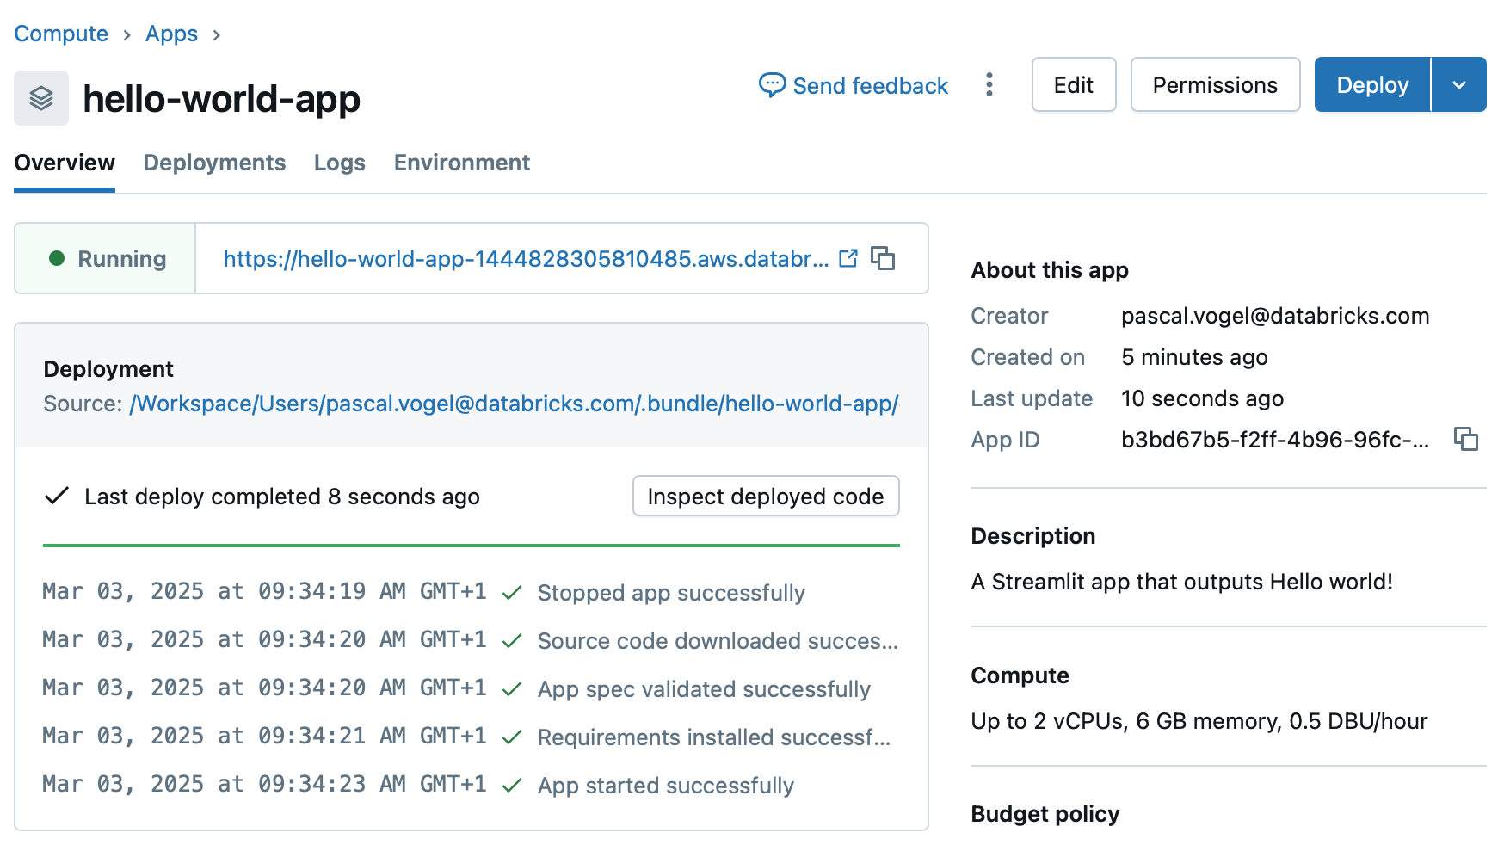1504x845 pixels.
Task: Click the '5 minutes ago' created value
Action: click(1194, 357)
